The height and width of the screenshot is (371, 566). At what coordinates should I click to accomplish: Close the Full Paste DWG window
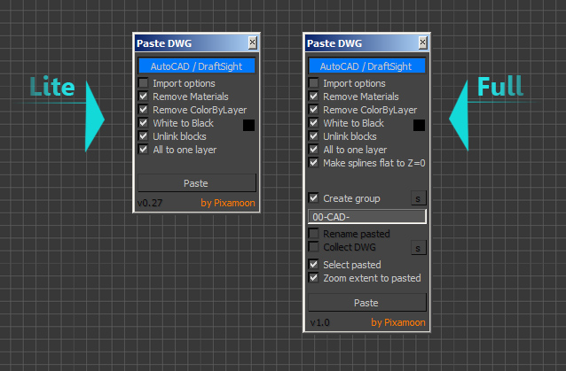422,43
